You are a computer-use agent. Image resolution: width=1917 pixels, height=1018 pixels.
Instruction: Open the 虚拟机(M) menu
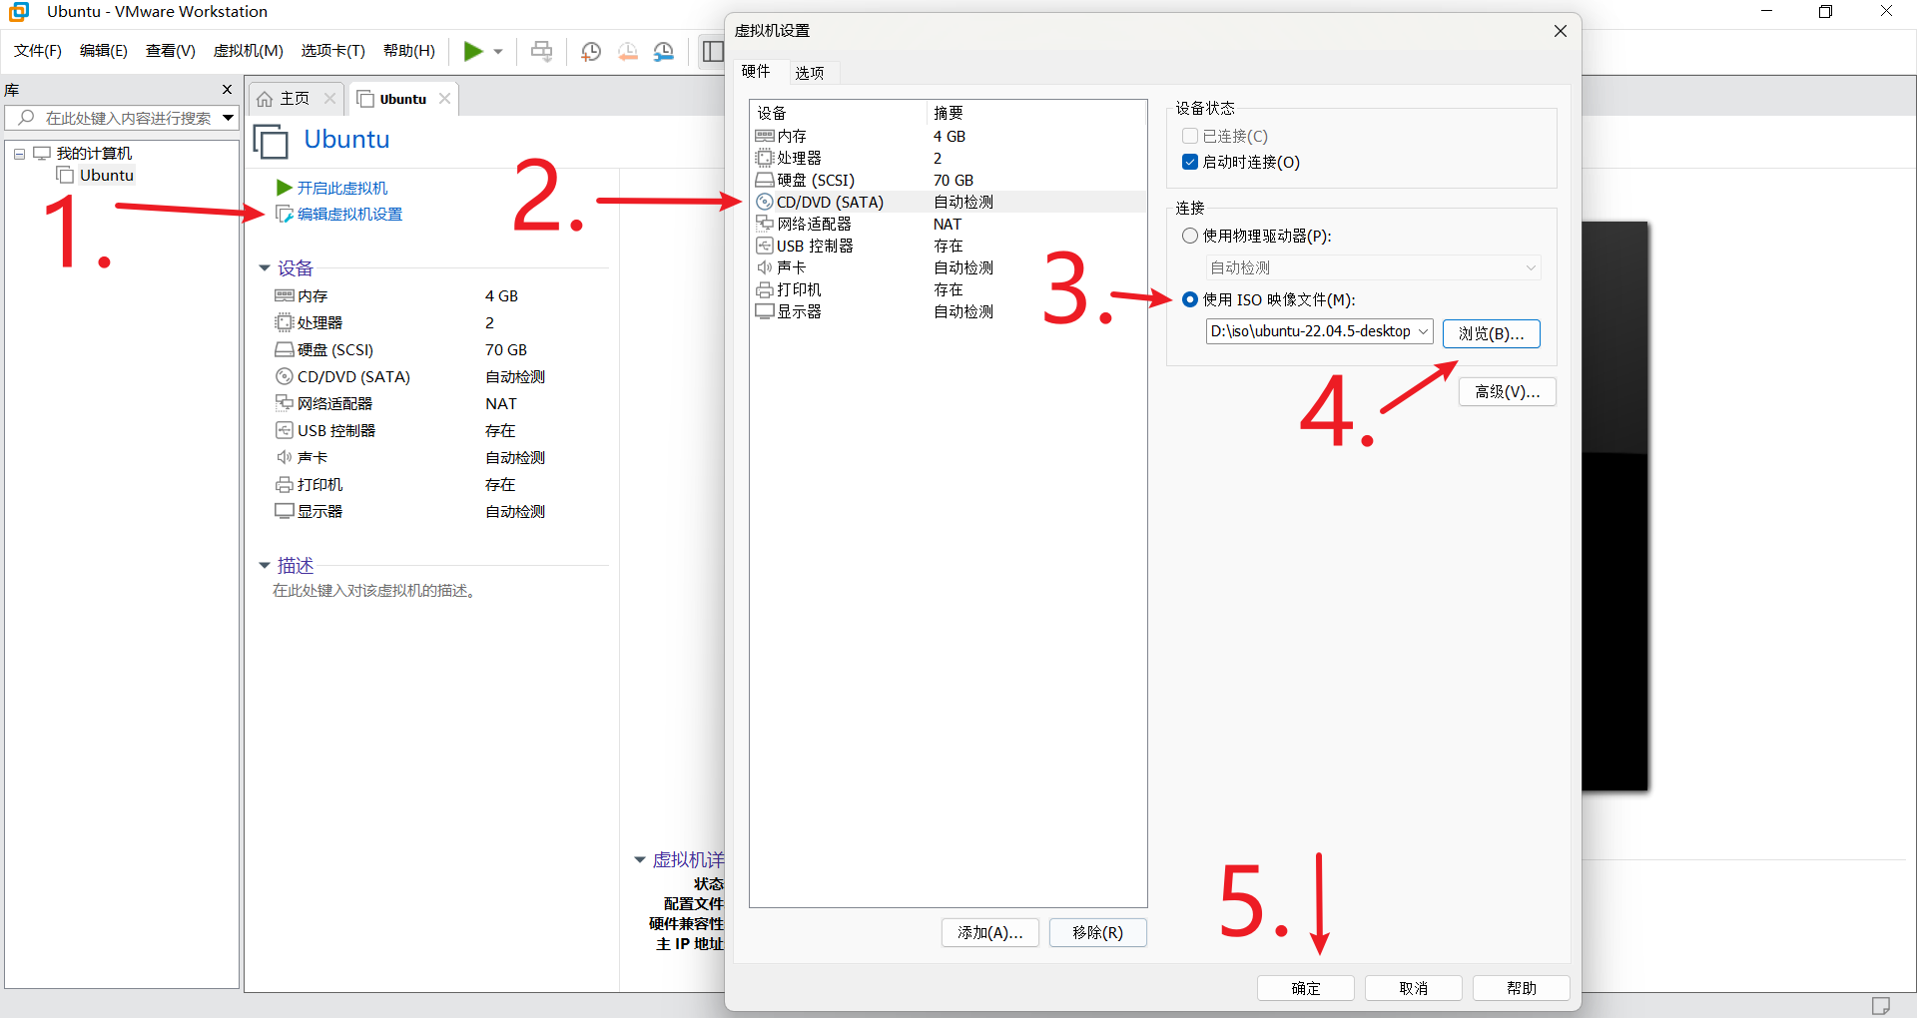248,51
